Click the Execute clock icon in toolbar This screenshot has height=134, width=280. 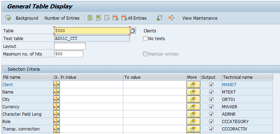[8, 18]
